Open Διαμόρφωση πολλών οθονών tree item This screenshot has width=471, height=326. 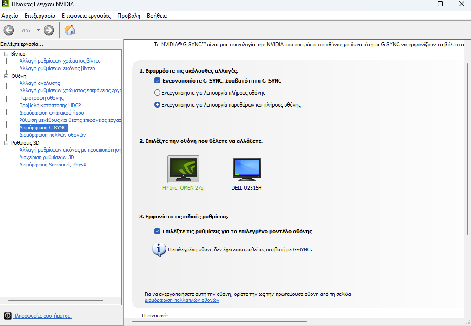53,135
